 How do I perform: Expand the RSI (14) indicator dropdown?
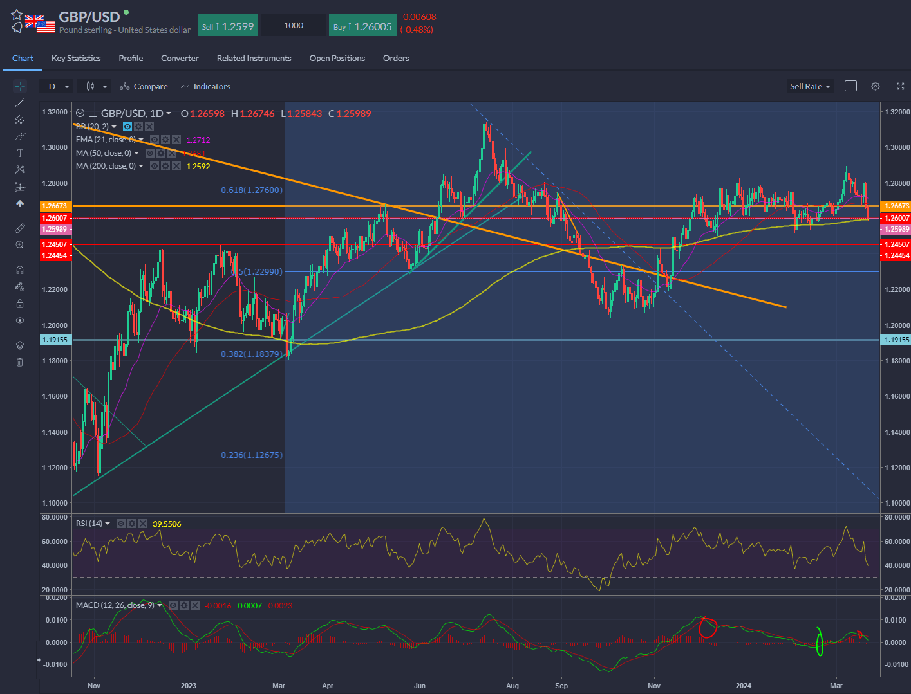point(108,524)
